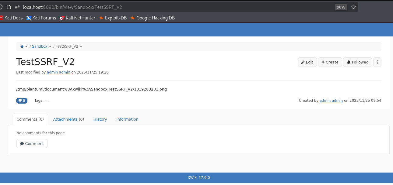This screenshot has width=393, height=185.
Task: Toggle the Followed notification button
Action: pos(357,62)
